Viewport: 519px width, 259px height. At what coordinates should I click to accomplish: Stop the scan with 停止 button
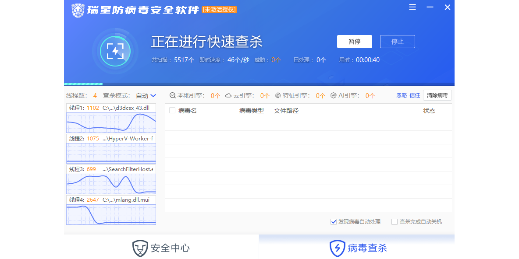click(398, 42)
